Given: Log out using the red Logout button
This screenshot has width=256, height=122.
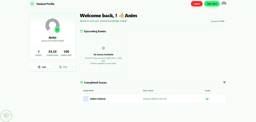Looking at the screenshot, I should (x=197, y=4).
